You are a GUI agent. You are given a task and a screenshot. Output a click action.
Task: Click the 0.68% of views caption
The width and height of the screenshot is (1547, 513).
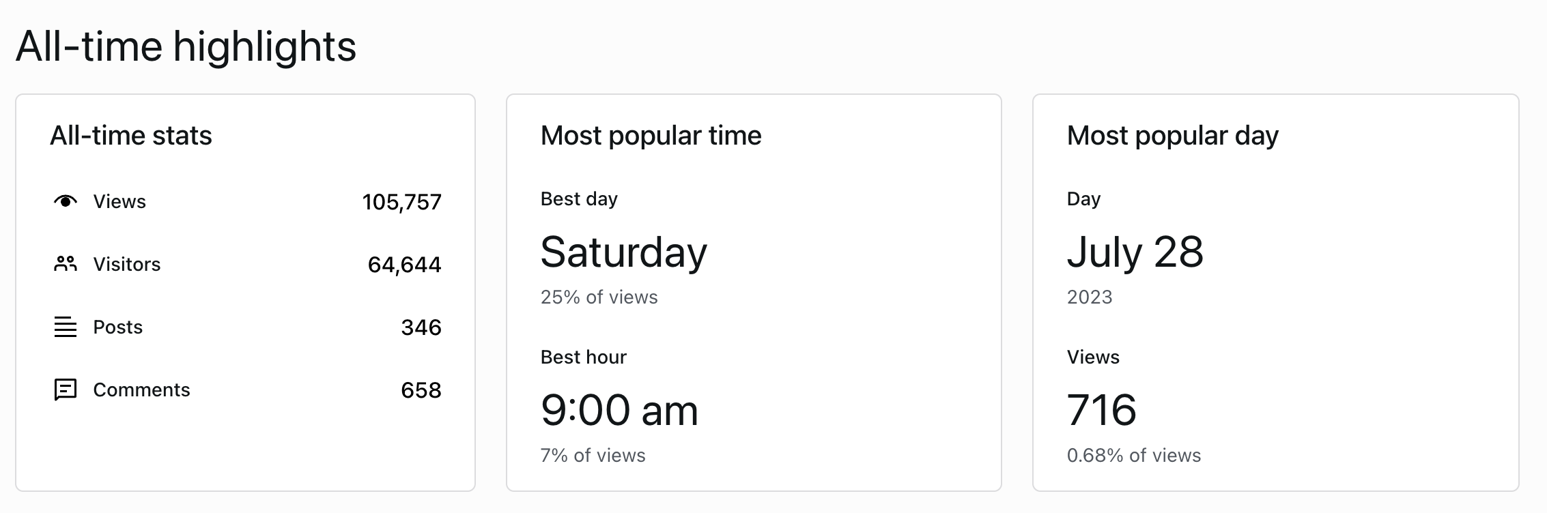[x=1133, y=456]
